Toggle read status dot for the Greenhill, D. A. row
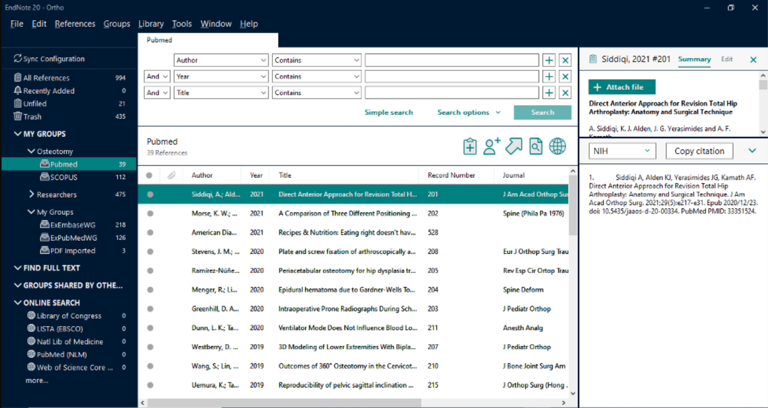Viewport: 768px width, 408px height. [150, 309]
